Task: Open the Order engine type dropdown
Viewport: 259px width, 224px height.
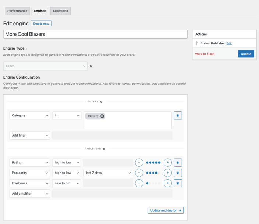Action: coord(45,66)
